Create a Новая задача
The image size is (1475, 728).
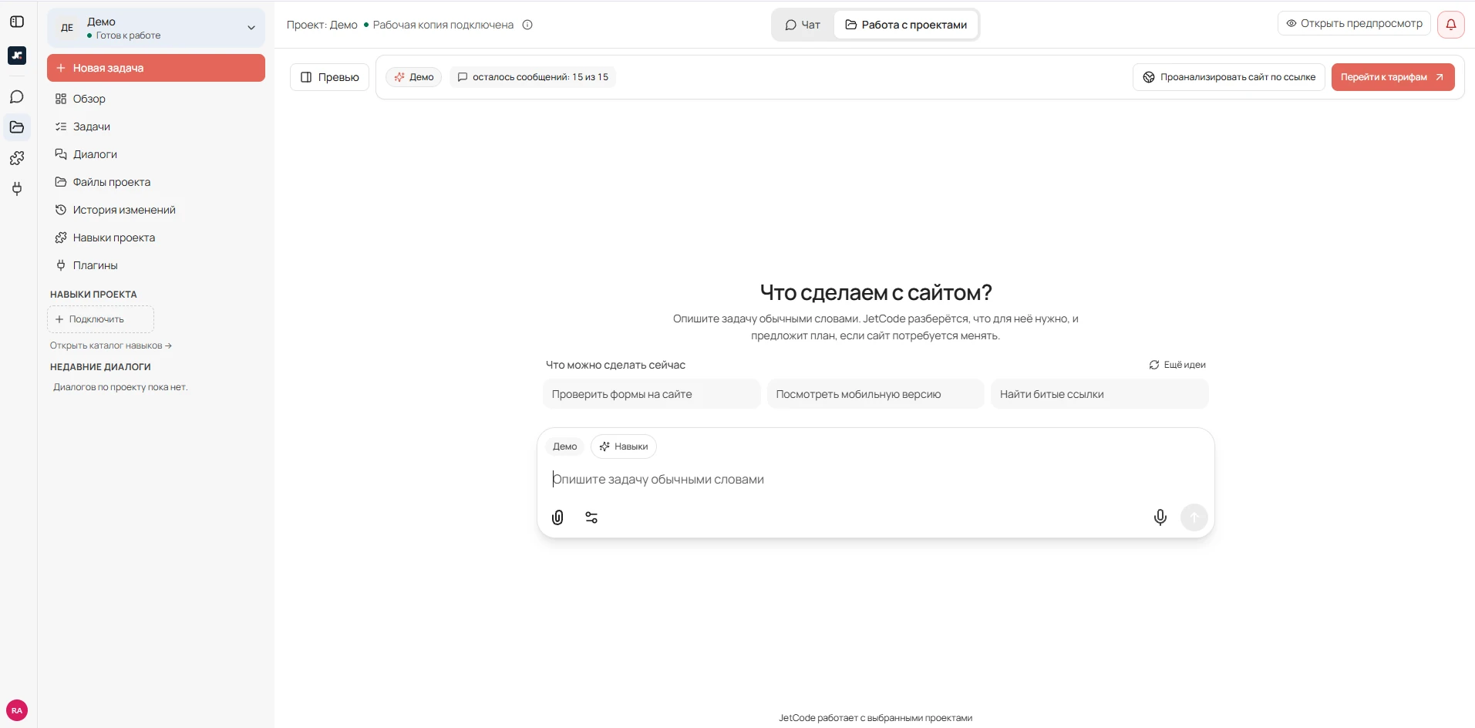pos(156,68)
